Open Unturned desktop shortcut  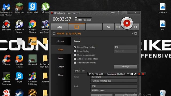click(x=33, y=60)
